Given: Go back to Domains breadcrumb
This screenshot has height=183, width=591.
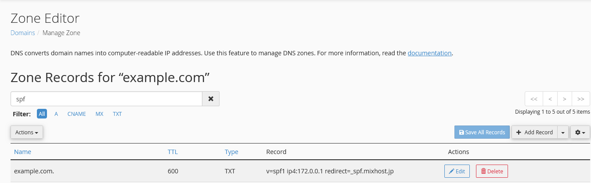Looking at the screenshot, I should pyautogui.click(x=23, y=32).
